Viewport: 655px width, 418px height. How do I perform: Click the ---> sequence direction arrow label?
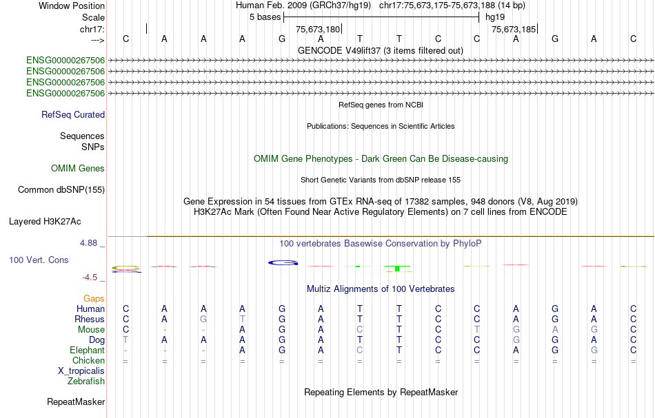98,40
